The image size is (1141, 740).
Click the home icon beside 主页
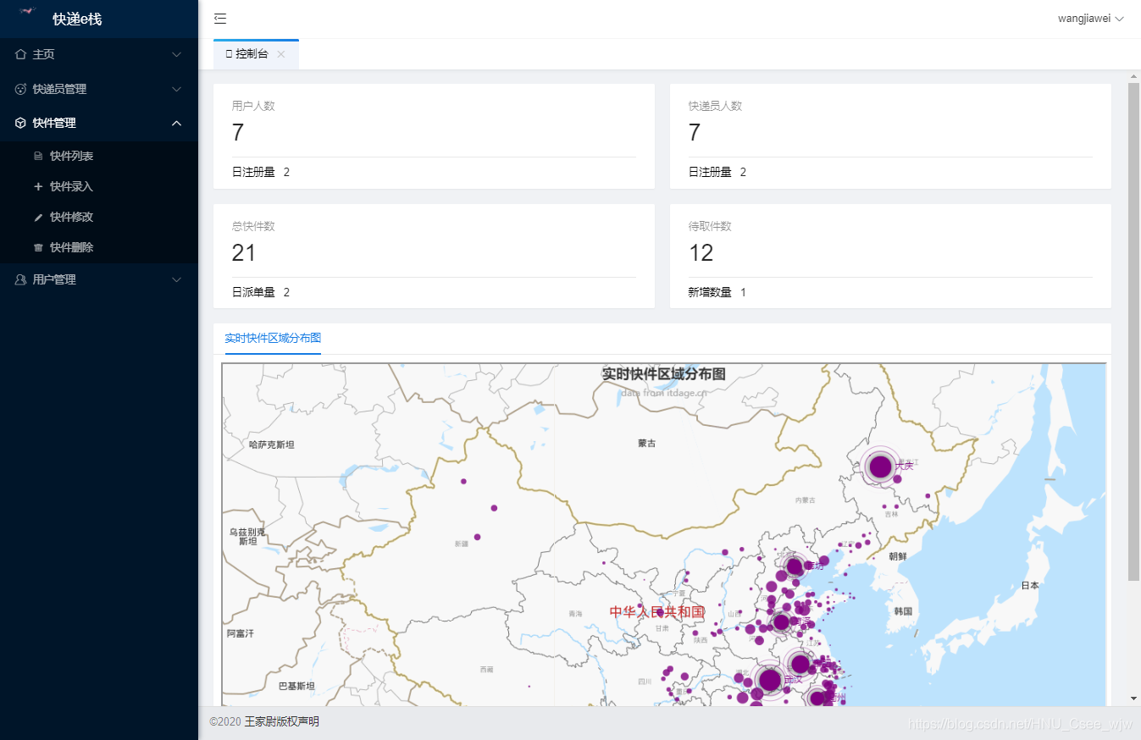pos(21,54)
